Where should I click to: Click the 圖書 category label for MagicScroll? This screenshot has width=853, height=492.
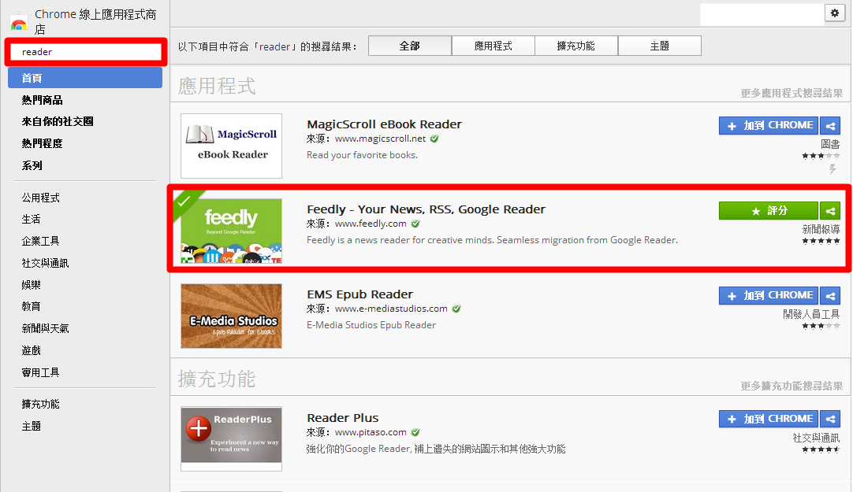point(830,144)
